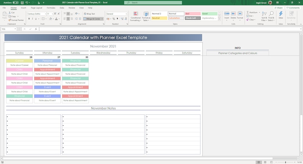Increase the font size
This screenshot has height=164, width=303.
tap(55, 14)
